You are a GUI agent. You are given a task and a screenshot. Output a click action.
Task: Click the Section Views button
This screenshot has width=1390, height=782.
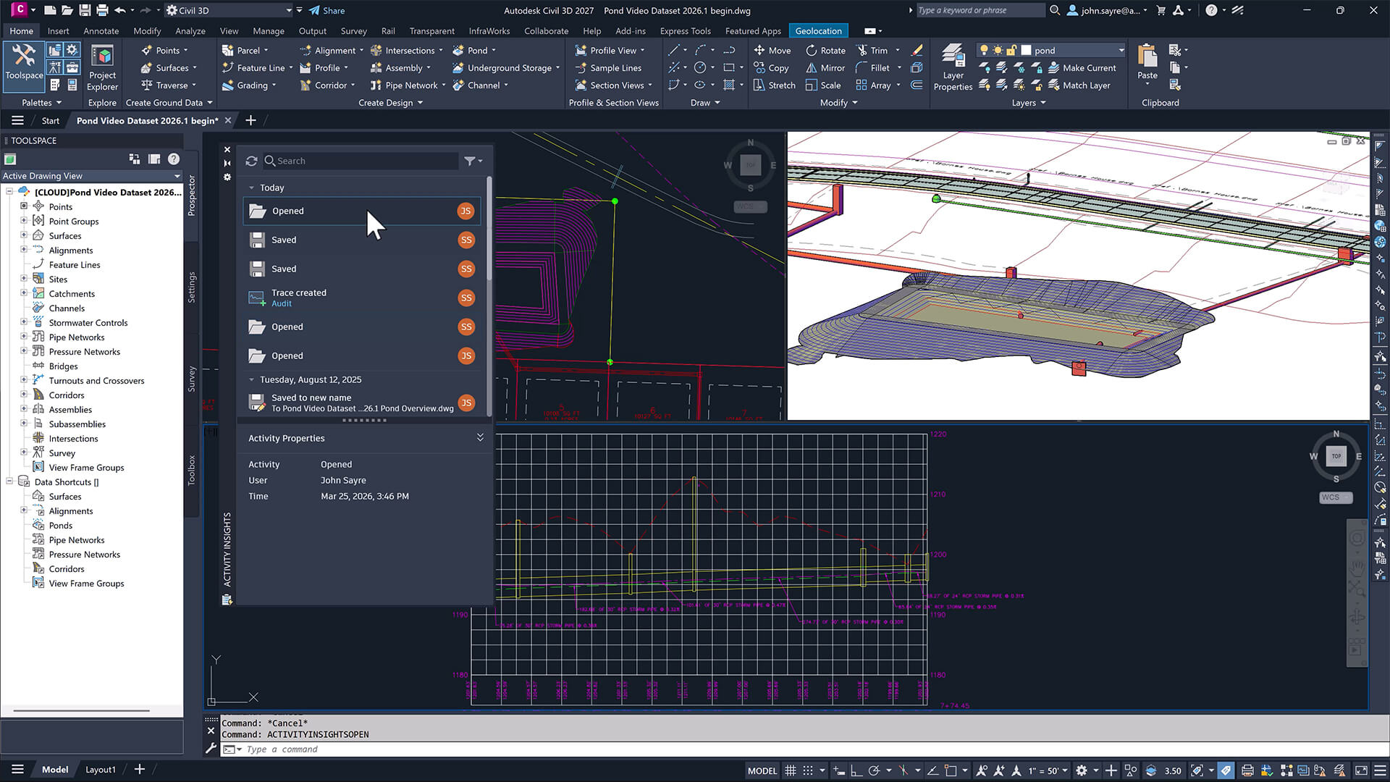click(x=613, y=85)
